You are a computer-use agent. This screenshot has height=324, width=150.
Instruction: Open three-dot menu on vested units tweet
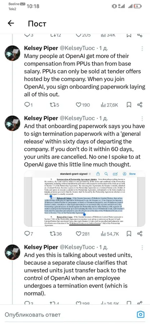[142, 247]
